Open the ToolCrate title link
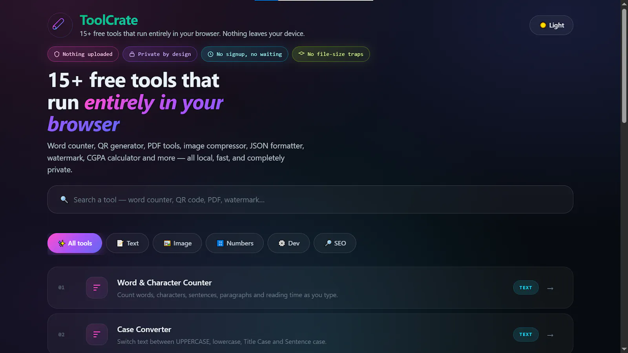Screen dimensions: 628x353 (x=109, y=20)
